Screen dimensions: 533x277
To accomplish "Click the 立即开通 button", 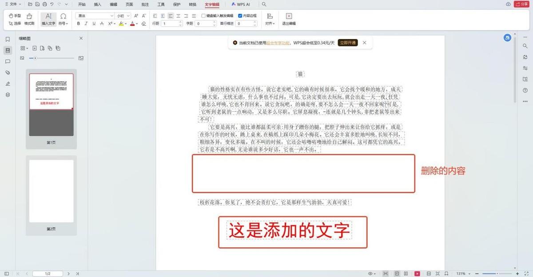I will [x=347, y=43].
